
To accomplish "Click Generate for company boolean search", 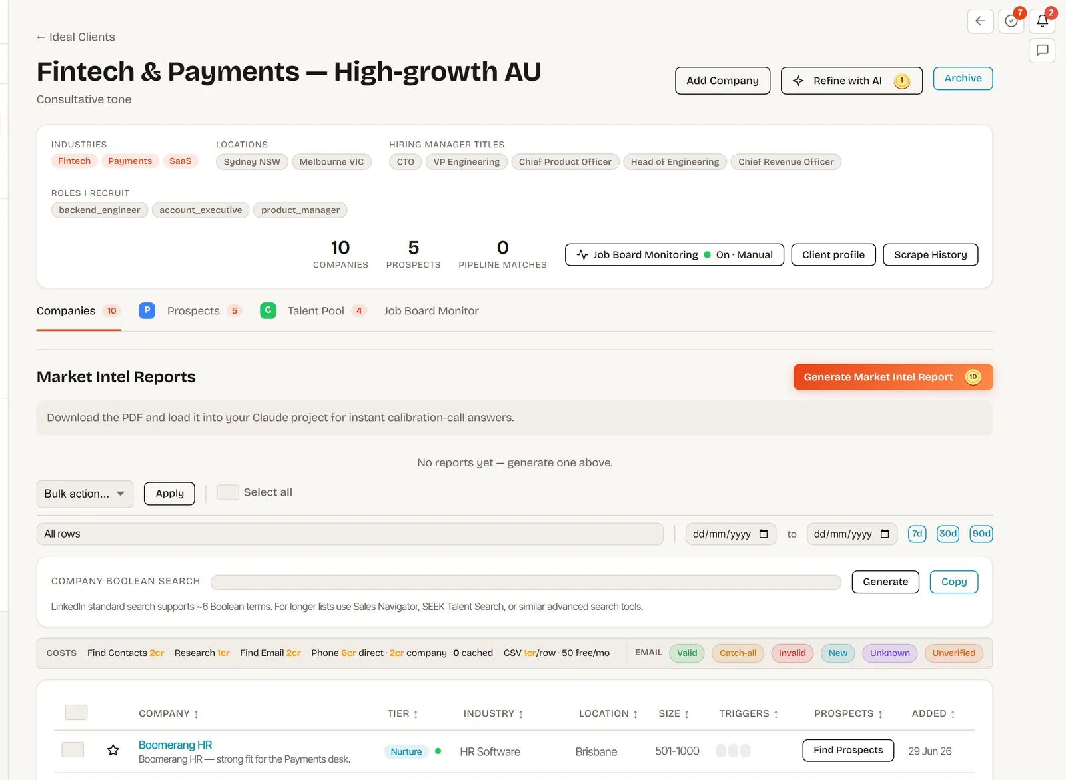I will (x=885, y=582).
